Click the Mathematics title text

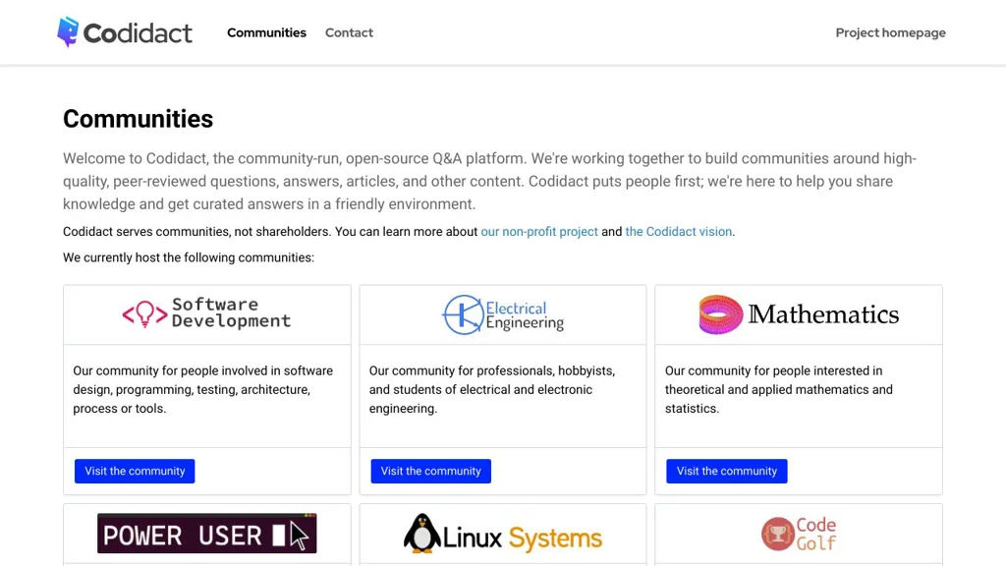point(823,314)
